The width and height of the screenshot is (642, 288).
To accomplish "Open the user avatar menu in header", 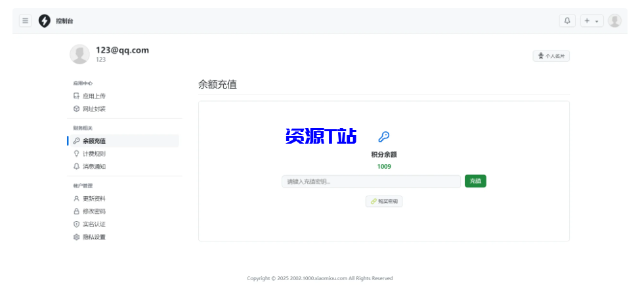I will tap(614, 21).
